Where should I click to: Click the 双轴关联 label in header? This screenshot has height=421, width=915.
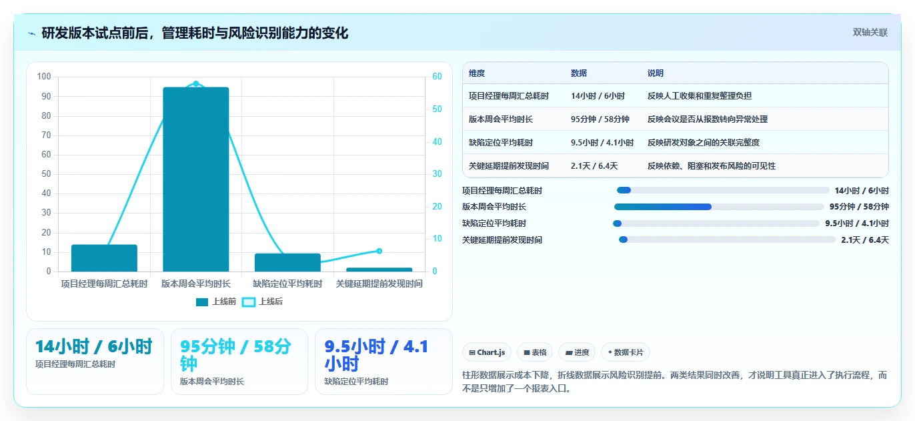point(870,33)
